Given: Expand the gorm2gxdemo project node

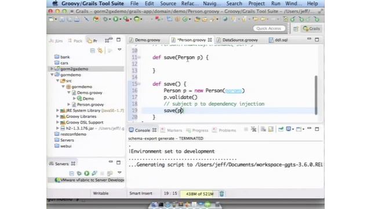Looking at the screenshot, I should click(x=52, y=69).
